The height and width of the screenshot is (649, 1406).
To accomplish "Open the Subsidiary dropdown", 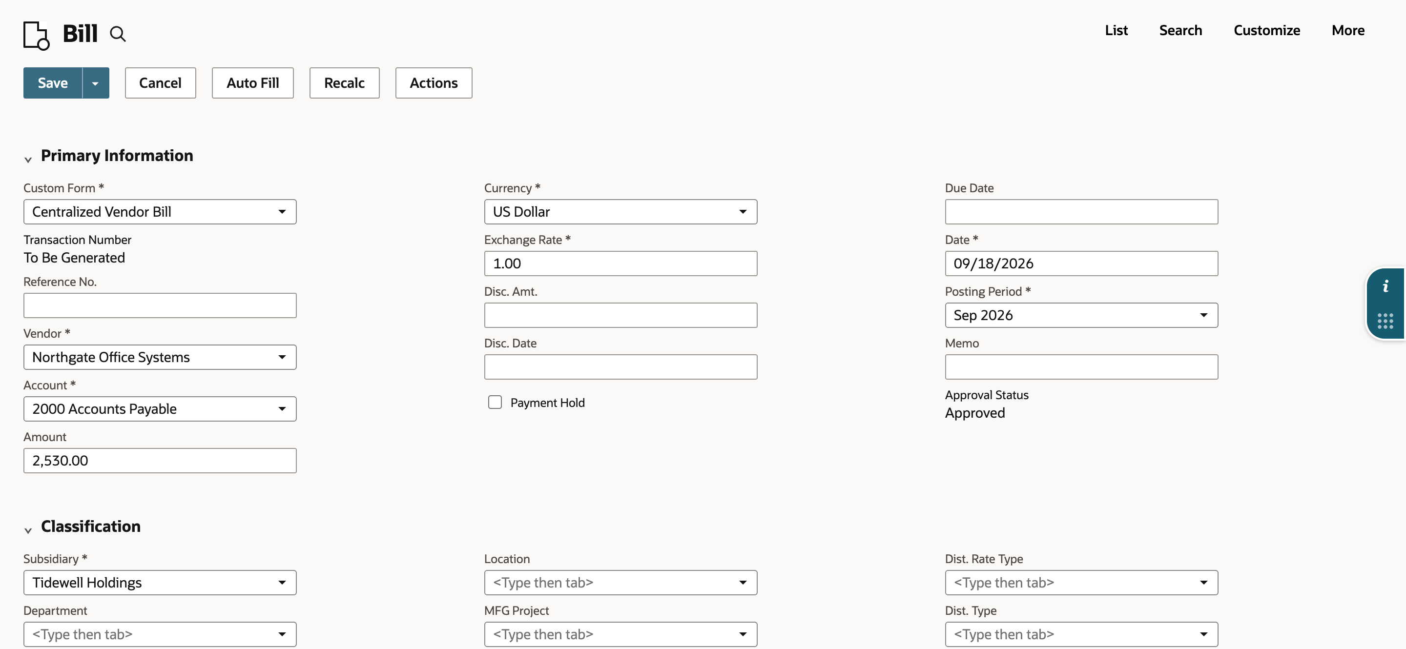I will (160, 583).
